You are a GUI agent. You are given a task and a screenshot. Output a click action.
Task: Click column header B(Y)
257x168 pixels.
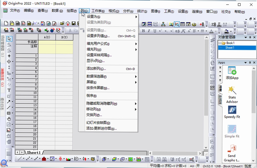(64, 37)
